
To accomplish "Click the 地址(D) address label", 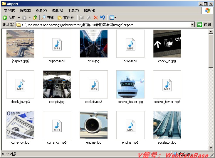I will point(9,25).
